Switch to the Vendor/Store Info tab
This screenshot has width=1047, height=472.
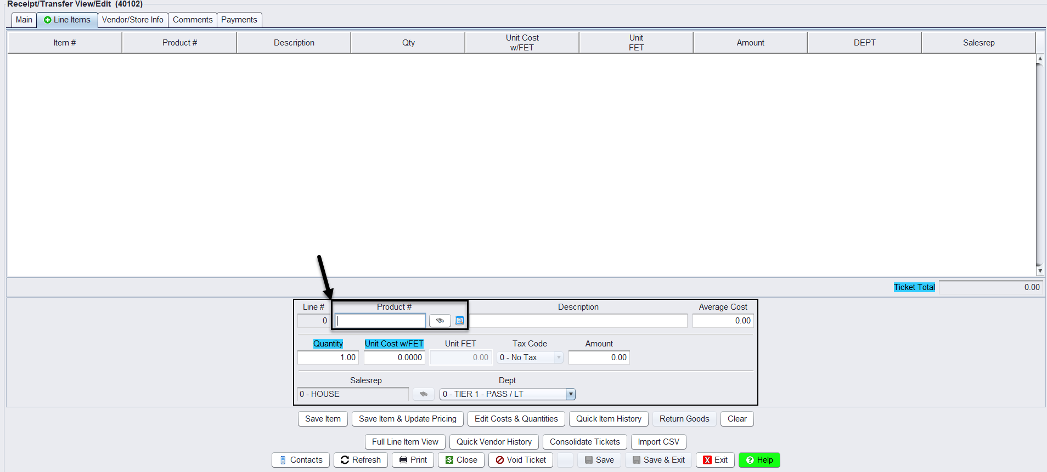click(x=133, y=20)
